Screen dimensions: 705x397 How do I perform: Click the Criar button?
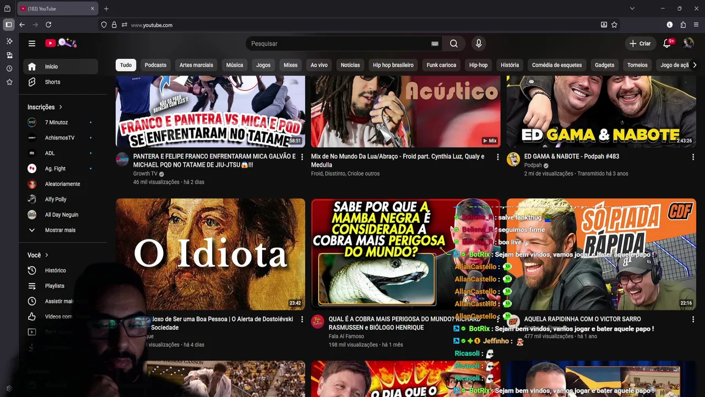(640, 44)
